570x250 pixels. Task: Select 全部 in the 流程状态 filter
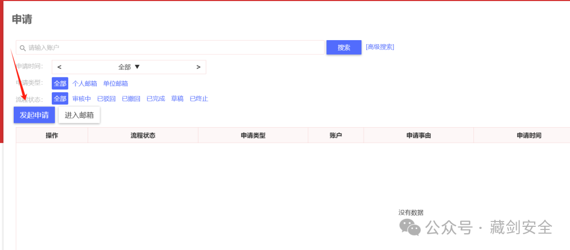(x=60, y=99)
